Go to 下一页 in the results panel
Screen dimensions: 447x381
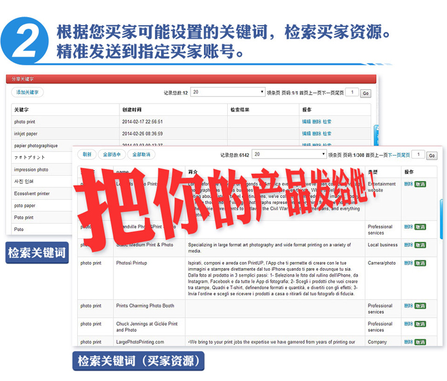coord(392,156)
